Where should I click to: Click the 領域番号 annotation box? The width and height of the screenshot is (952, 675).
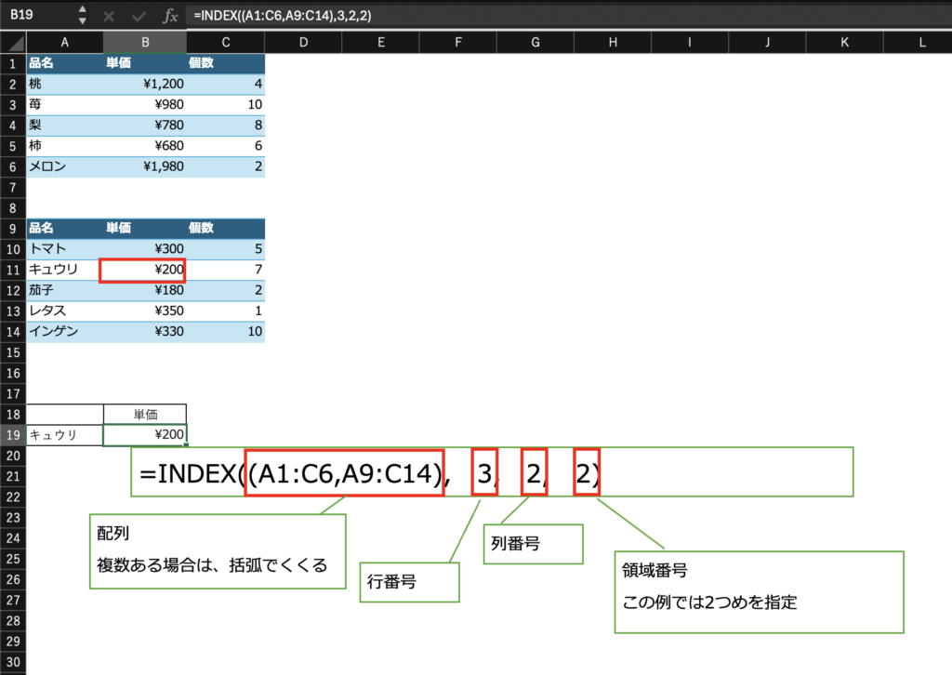[759, 591]
